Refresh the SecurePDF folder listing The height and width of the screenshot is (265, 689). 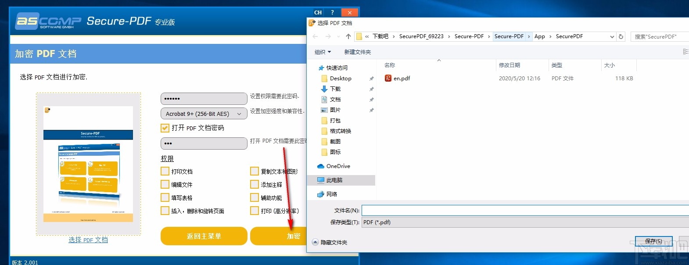click(x=621, y=36)
